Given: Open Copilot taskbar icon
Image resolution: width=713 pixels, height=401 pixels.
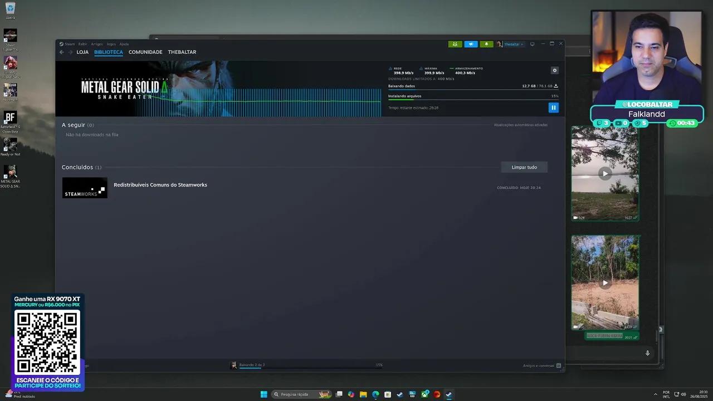Looking at the screenshot, I should (x=351, y=394).
